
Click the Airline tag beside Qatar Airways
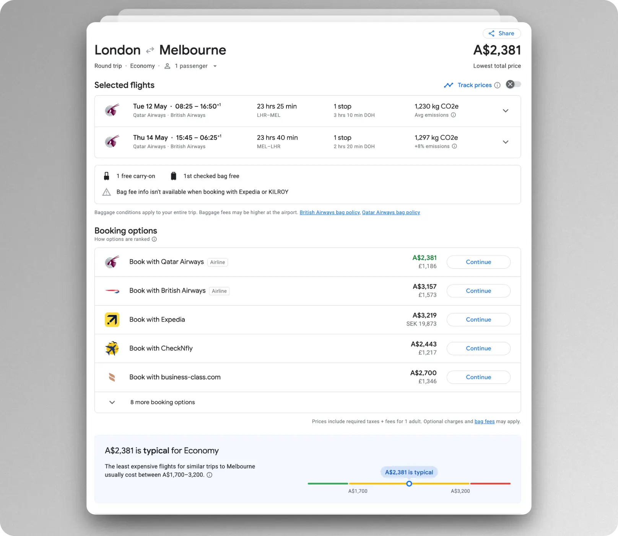point(218,262)
